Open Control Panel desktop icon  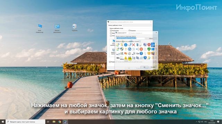[x=57, y=28]
